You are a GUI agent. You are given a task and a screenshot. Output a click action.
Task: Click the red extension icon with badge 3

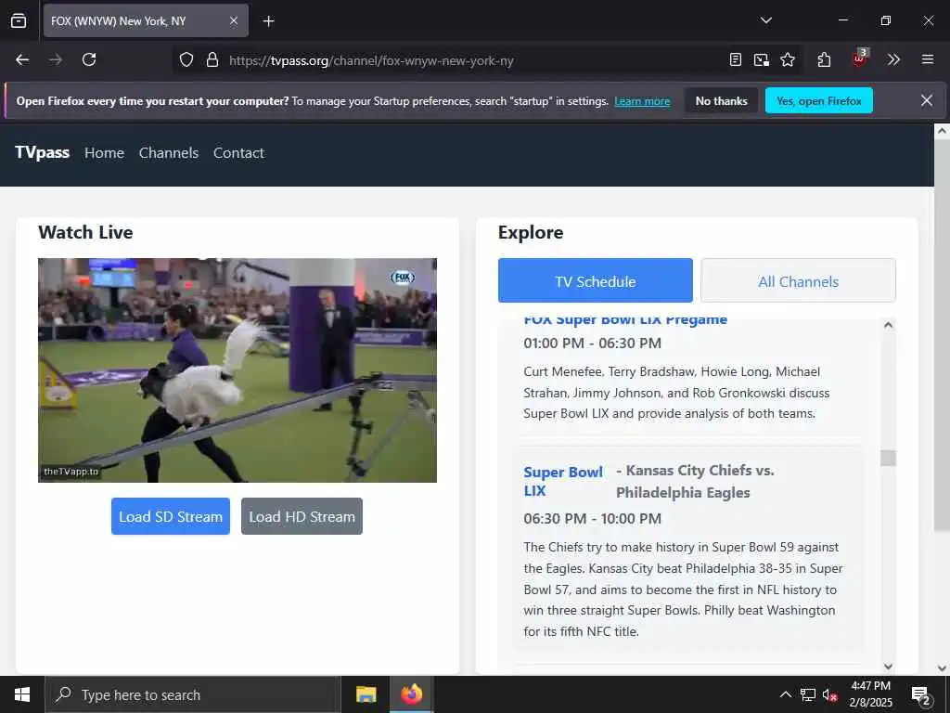(x=860, y=58)
